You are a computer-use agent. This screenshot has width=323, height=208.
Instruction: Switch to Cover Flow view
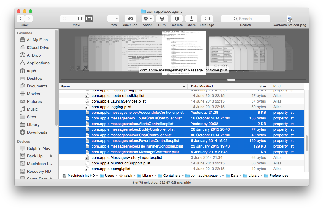click(89, 19)
